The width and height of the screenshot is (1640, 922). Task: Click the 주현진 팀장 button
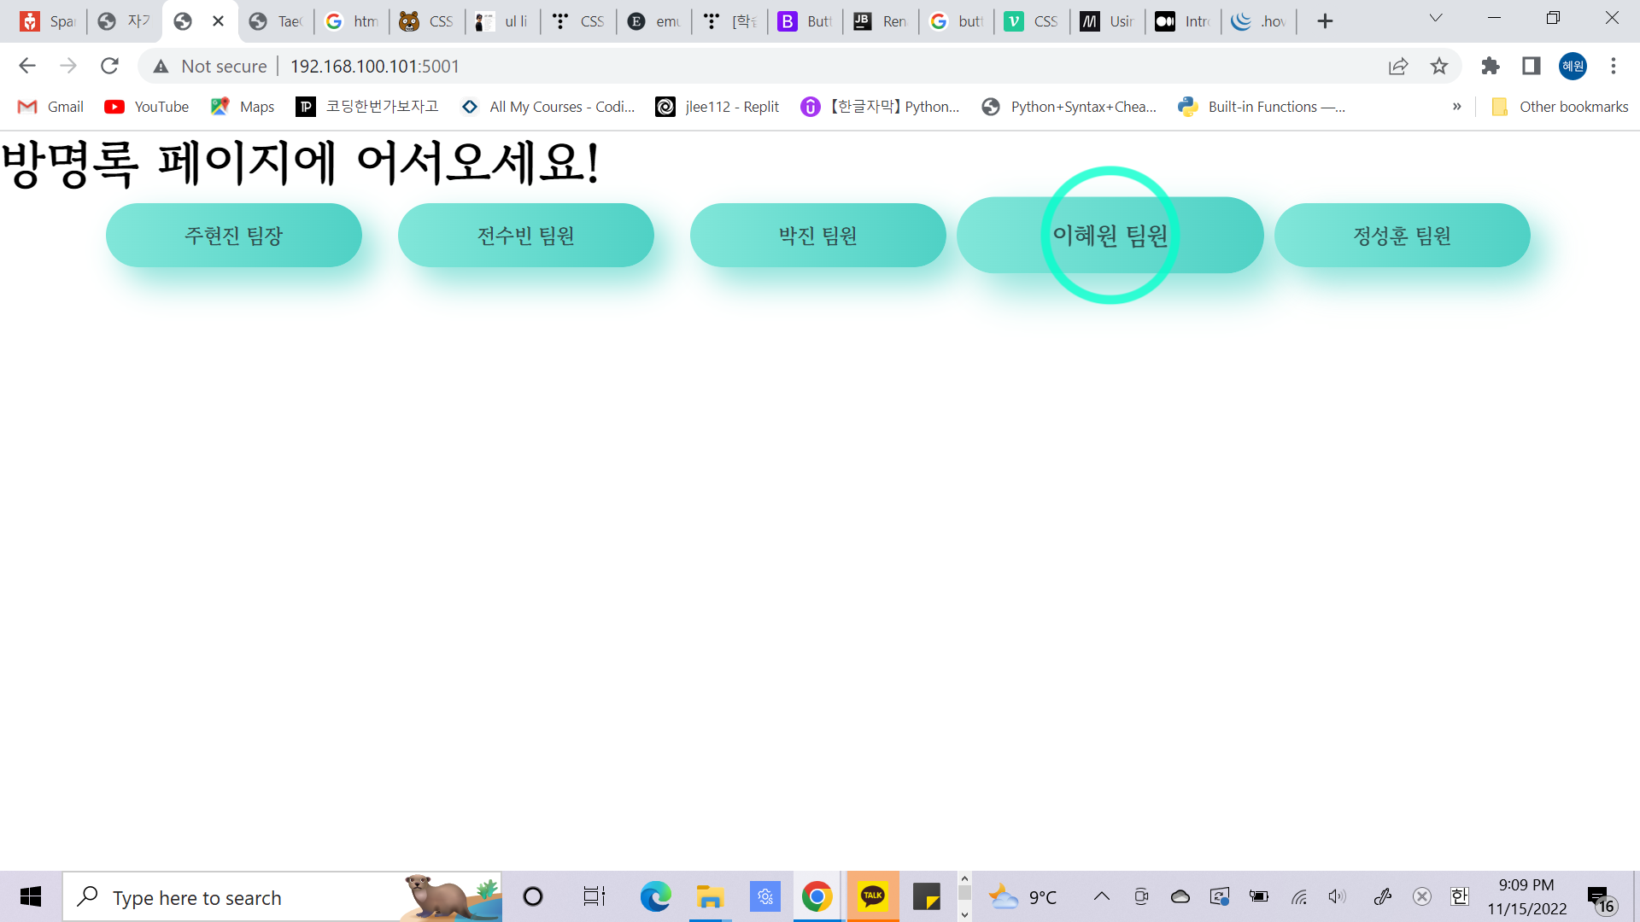tap(234, 236)
